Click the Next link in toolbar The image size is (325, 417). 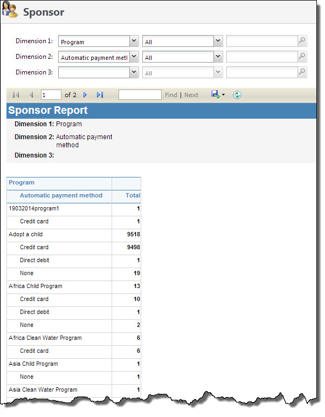(191, 95)
